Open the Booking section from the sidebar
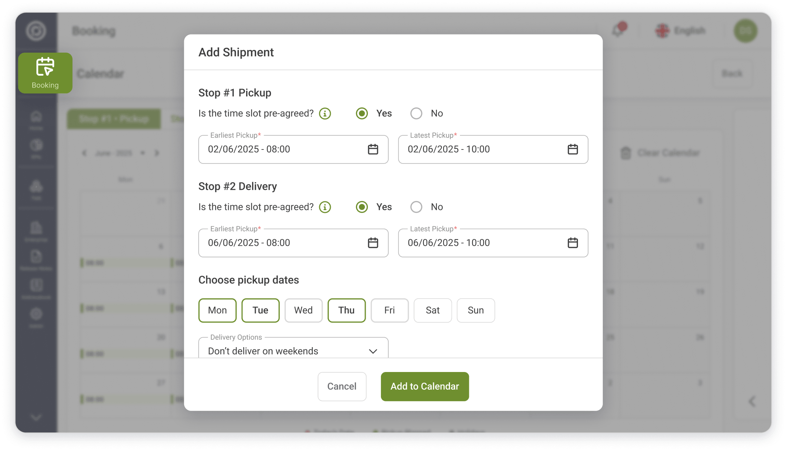 pos(45,73)
